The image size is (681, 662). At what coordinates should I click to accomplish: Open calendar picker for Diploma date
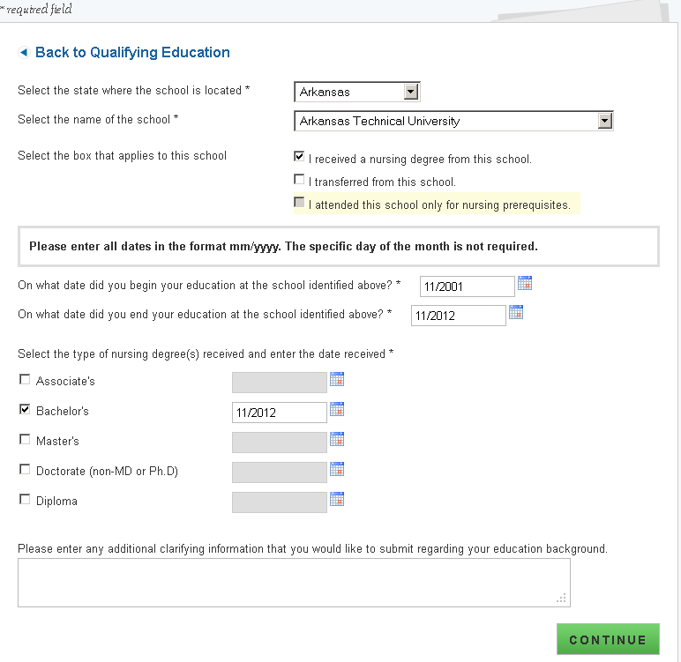(x=337, y=499)
